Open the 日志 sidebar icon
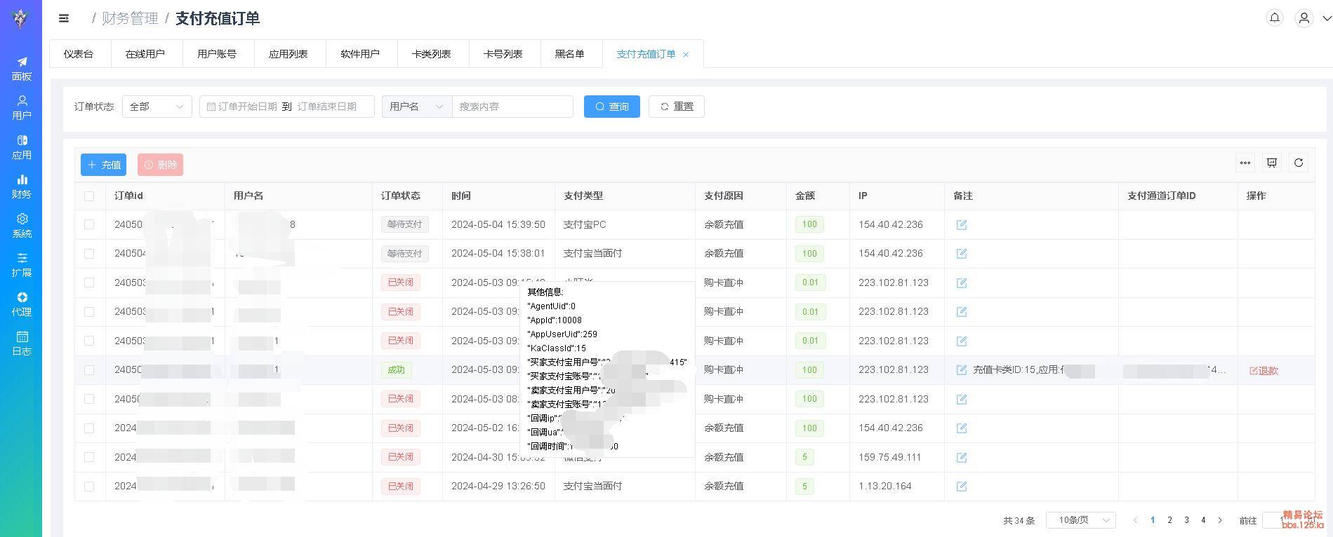This screenshot has height=537, width=1333. (21, 344)
